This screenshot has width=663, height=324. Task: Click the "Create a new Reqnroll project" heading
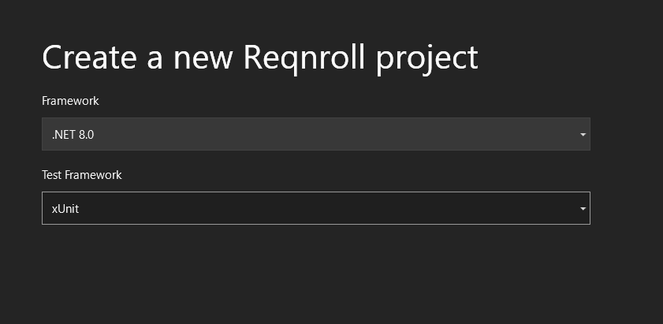coord(259,58)
